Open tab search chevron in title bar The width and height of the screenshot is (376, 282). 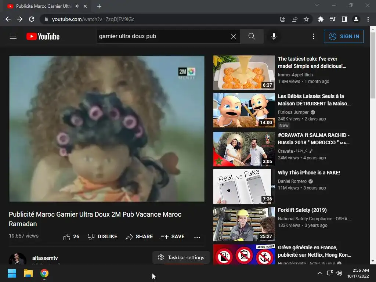[x=317, y=5]
